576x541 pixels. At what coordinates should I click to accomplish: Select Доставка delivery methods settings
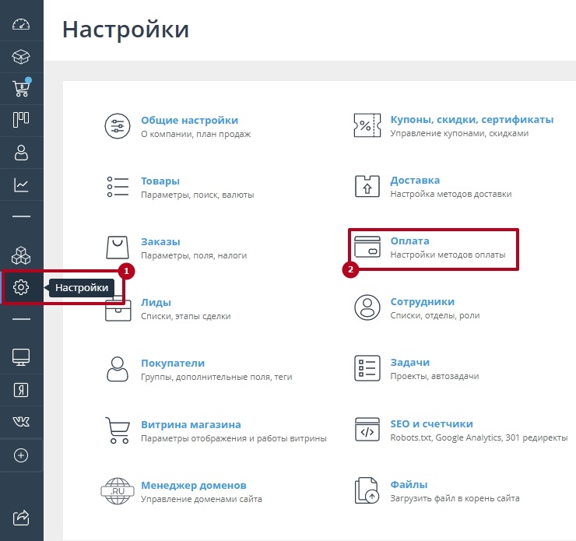[x=415, y=181]
